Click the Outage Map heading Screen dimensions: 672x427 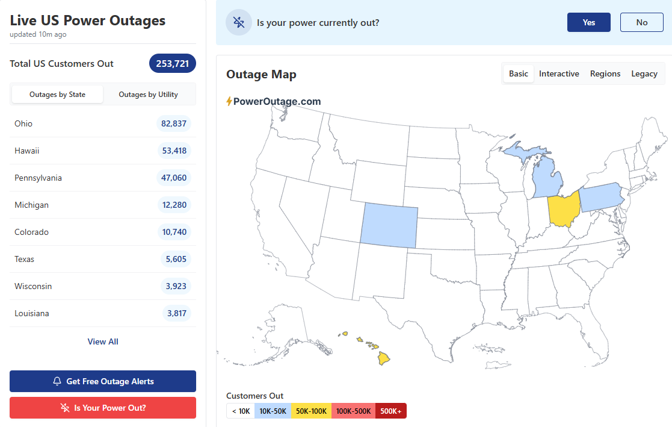tap(262, 74)
